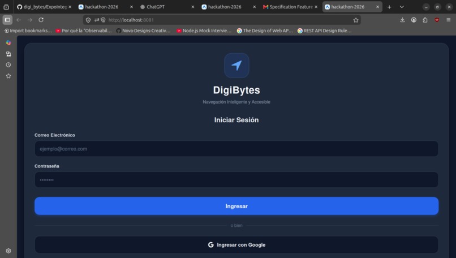Click the red extension icon in toolbar
Image resolution: width=456 pixels, height=258 pixels.
click(437, 20)
